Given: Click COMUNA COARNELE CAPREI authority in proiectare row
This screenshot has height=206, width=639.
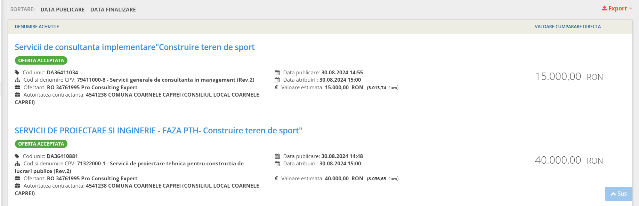Looking at the screenshot, I should 137,189.
